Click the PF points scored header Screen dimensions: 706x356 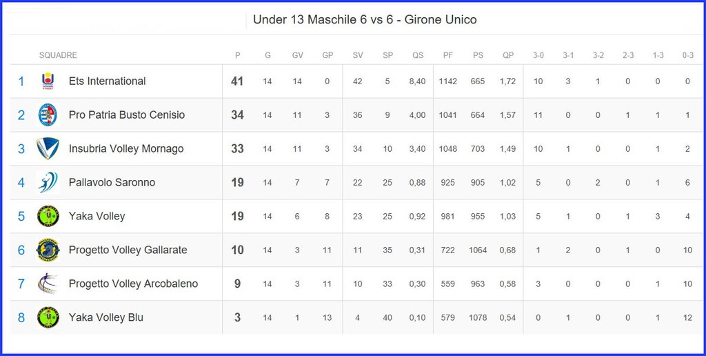(447, 55)
